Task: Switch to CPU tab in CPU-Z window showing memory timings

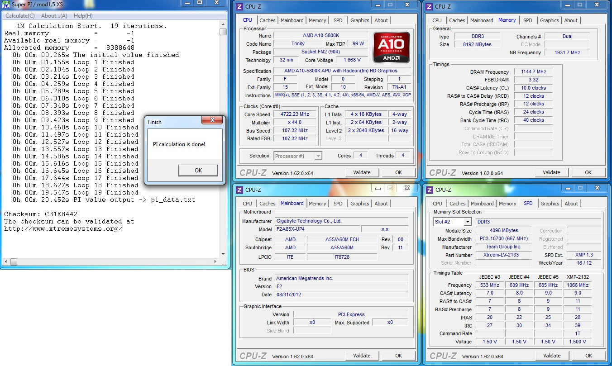Action: coord(437,20)
